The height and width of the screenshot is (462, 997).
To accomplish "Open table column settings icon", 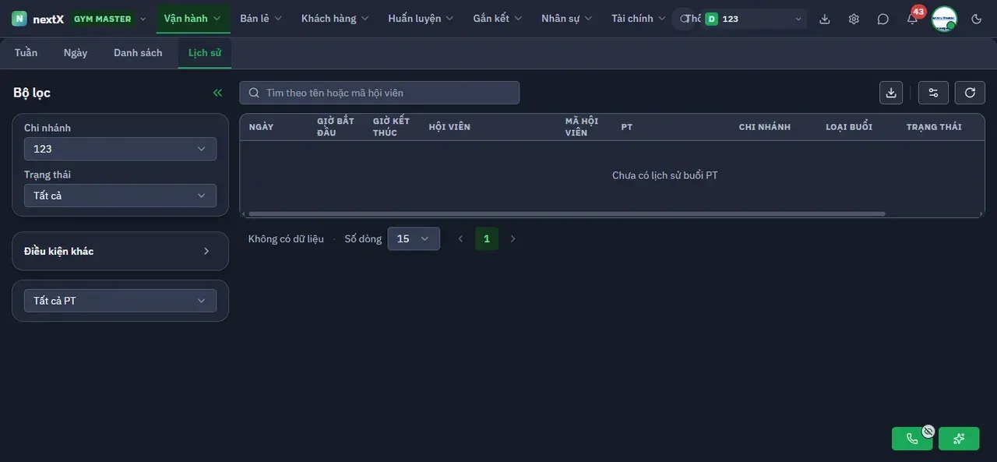I will pos(933,93).
